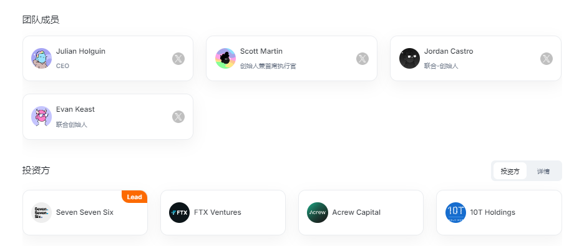Viewport: 569px width, 246px height.
Task: Open Scott Martin's X profile icon
Action: point(362,59)
